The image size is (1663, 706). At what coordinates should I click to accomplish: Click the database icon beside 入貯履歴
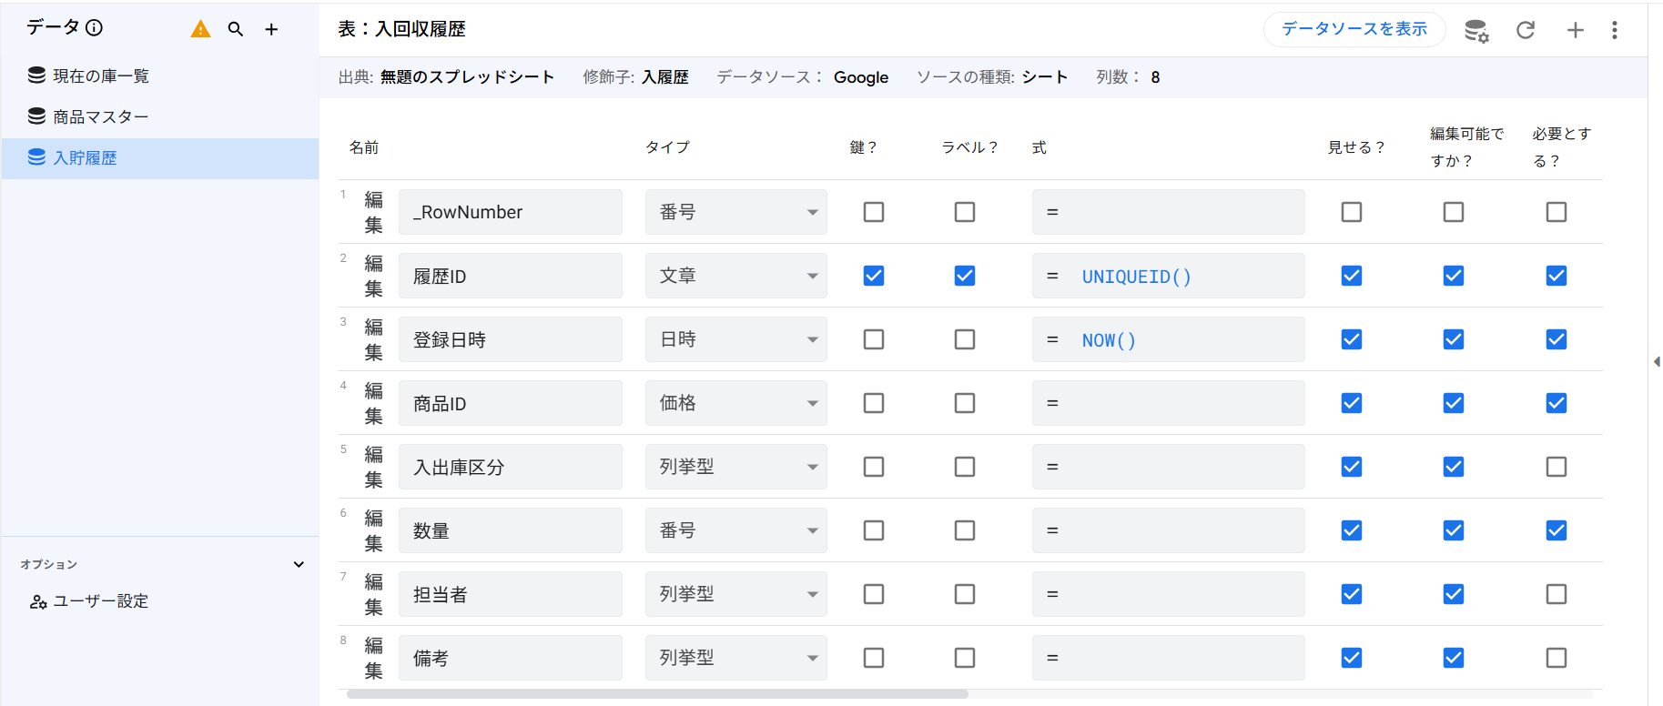36,157
